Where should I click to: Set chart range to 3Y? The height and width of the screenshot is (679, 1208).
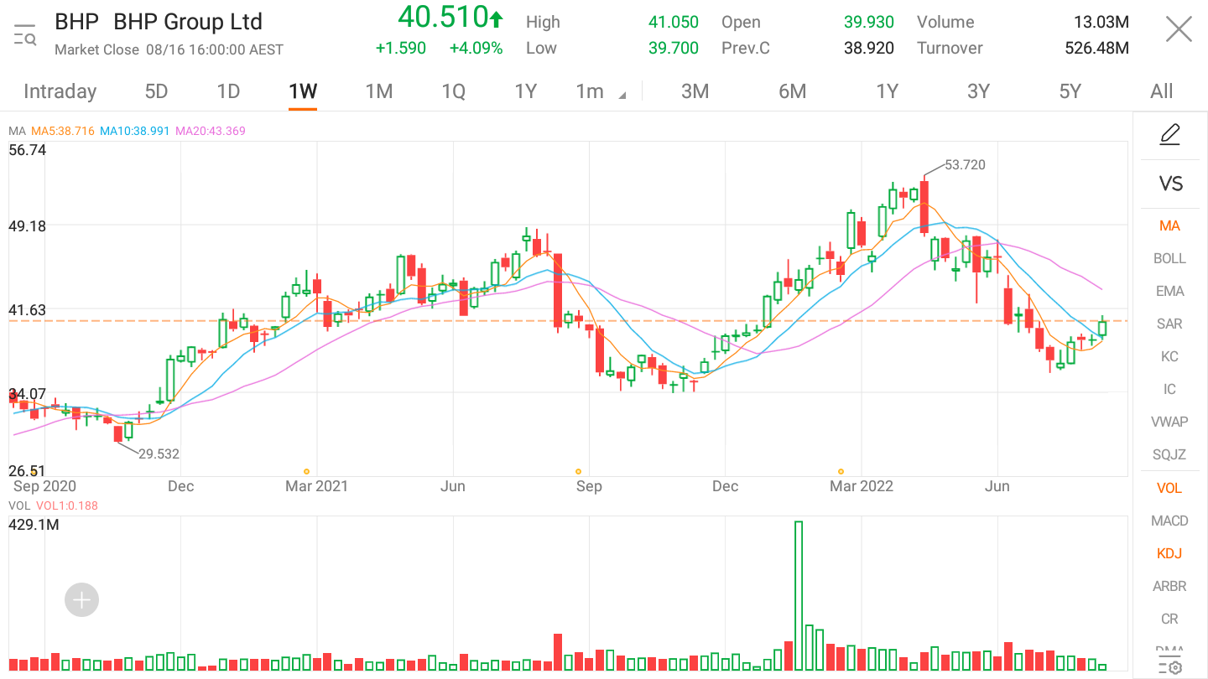click(x=978, y=91)
